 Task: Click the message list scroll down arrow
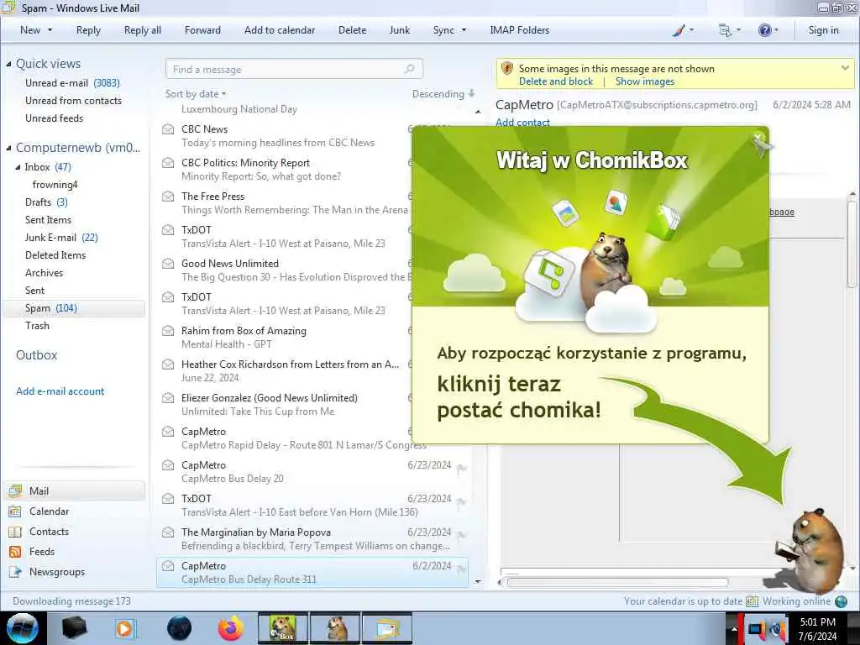coord(478,581)
